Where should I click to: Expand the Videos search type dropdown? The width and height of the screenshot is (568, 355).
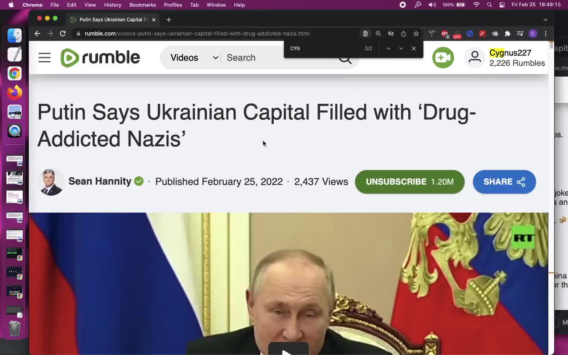(x=194, y=58)
